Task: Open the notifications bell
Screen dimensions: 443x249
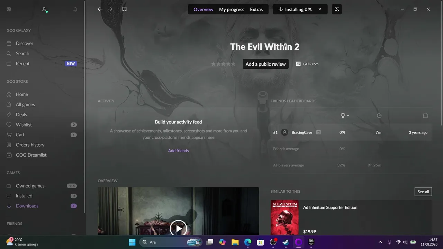Action: [x=75, y=9]
